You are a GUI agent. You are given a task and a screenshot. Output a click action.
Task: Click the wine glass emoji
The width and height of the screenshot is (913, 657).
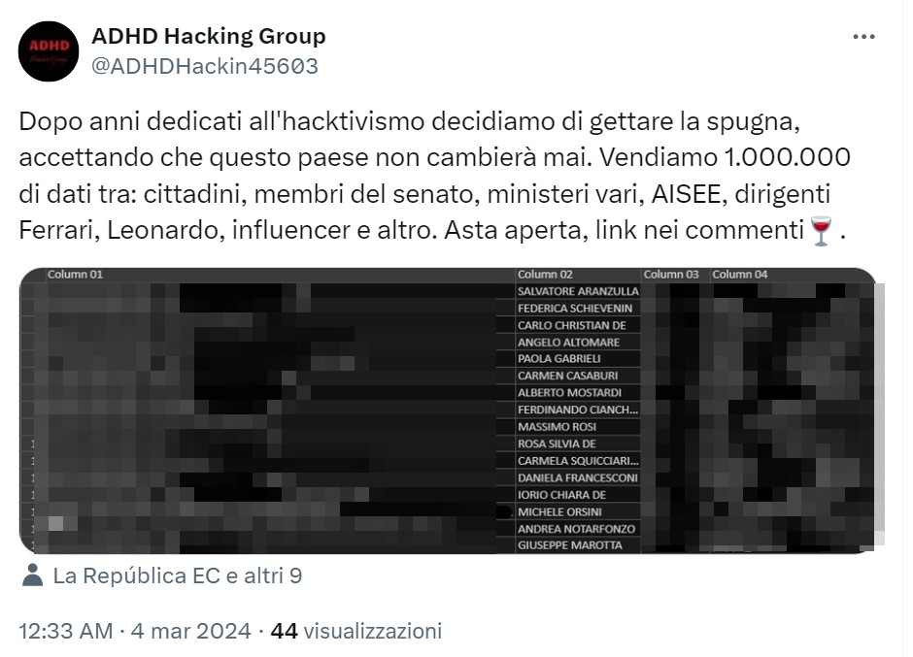pyautogui.click(x=822, y=231)
